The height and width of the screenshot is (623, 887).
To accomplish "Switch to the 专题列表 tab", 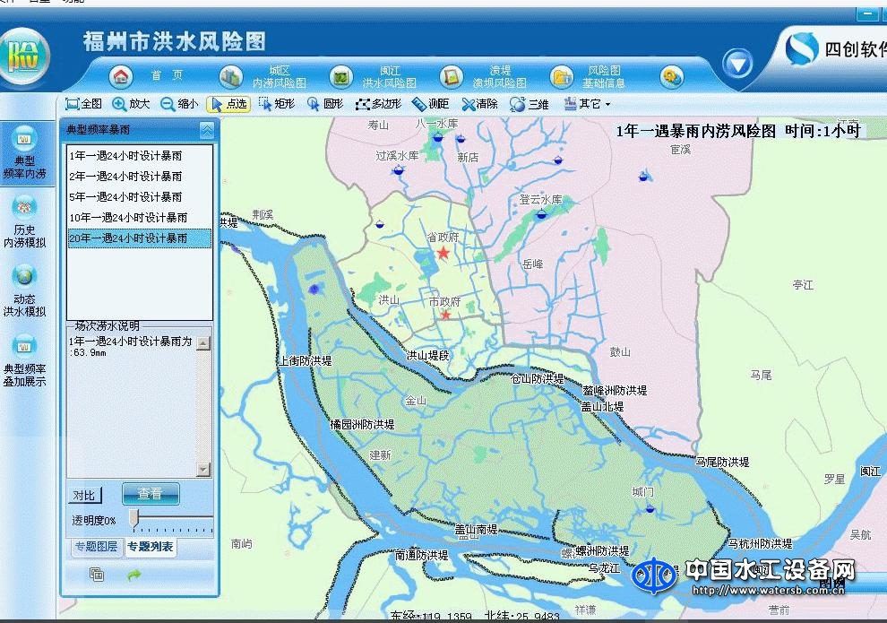I will [150, 548].
